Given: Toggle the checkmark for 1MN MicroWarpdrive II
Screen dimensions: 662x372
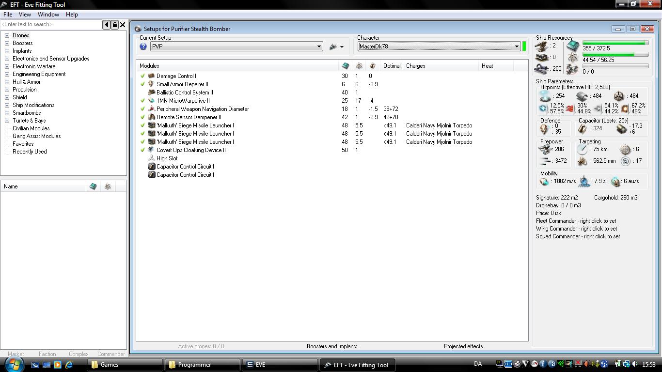Looking at the screenshot, I should click(x=143, y=101).
